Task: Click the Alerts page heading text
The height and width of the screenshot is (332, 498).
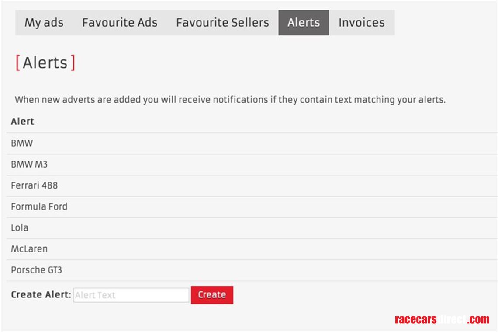Action: [45, 63]
